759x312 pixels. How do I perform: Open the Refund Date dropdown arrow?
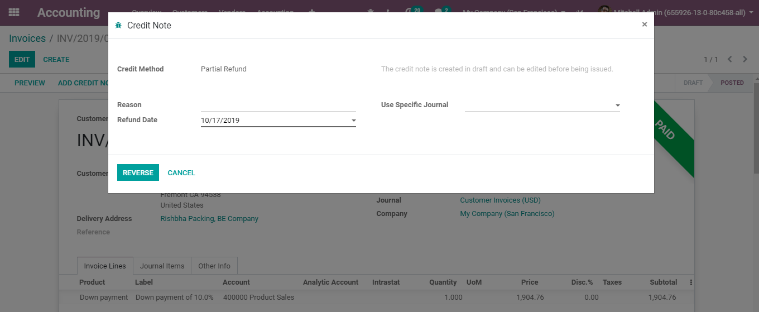(353, 121)
